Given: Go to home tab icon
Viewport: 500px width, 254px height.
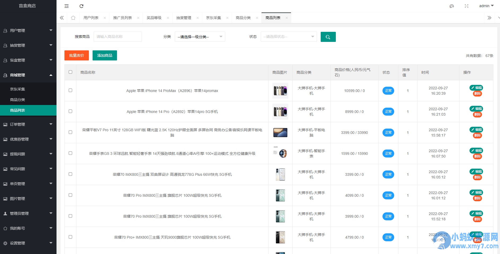Looking at the screenshot, I should [x=73, y=18].
